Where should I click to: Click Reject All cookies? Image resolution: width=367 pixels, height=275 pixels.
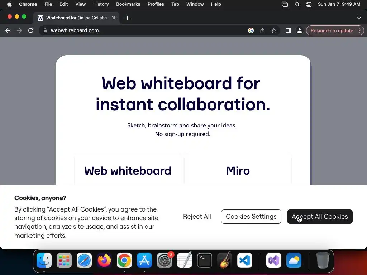197,217
